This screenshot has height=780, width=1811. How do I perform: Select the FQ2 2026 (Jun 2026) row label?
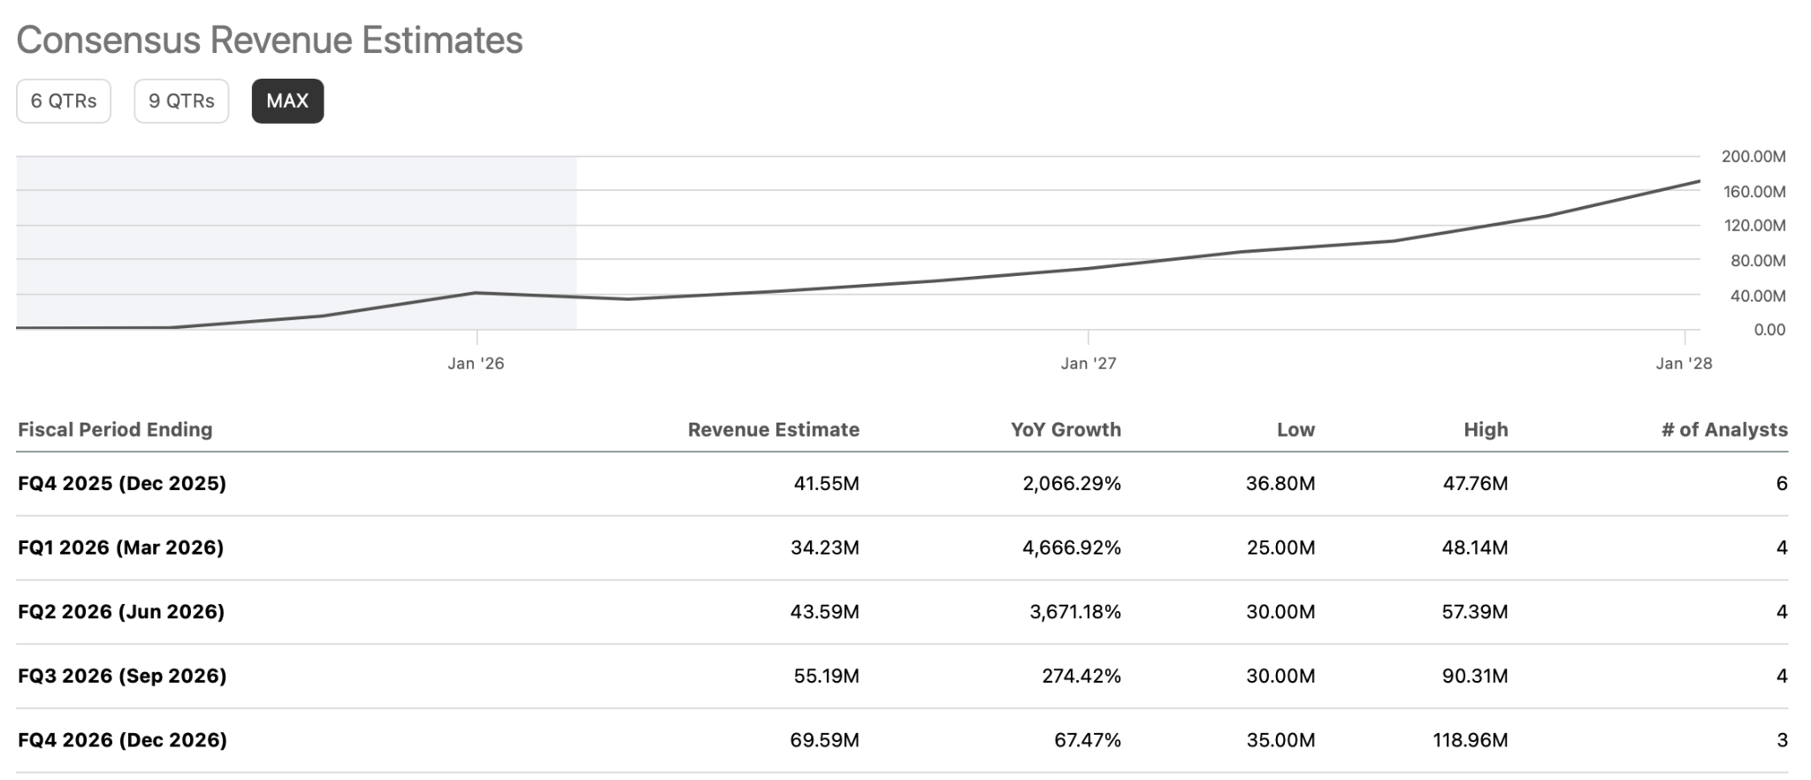121,612
